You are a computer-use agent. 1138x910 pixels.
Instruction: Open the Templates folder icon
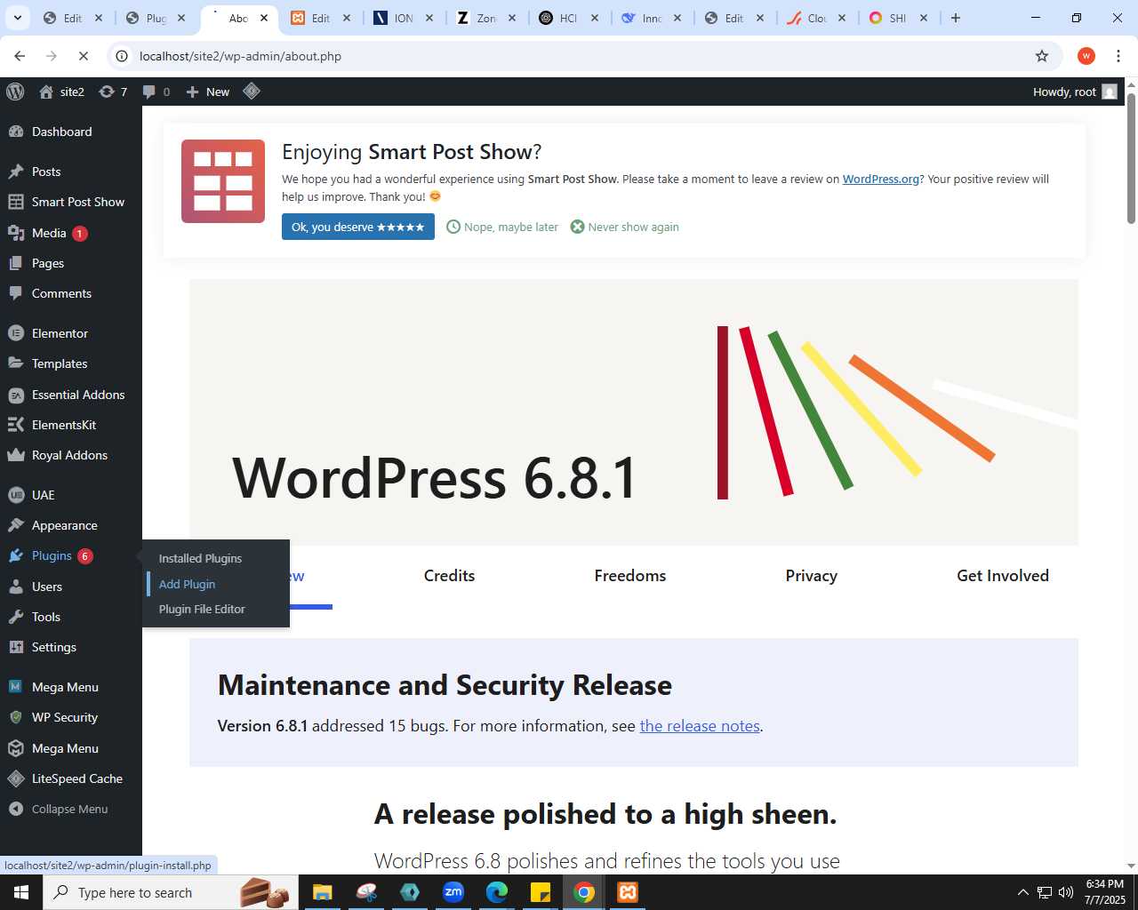[16, 363]
